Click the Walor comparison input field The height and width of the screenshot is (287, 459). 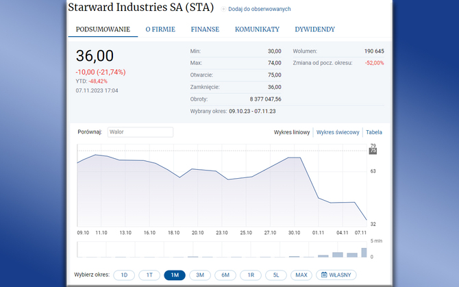(x=140, y=132)
